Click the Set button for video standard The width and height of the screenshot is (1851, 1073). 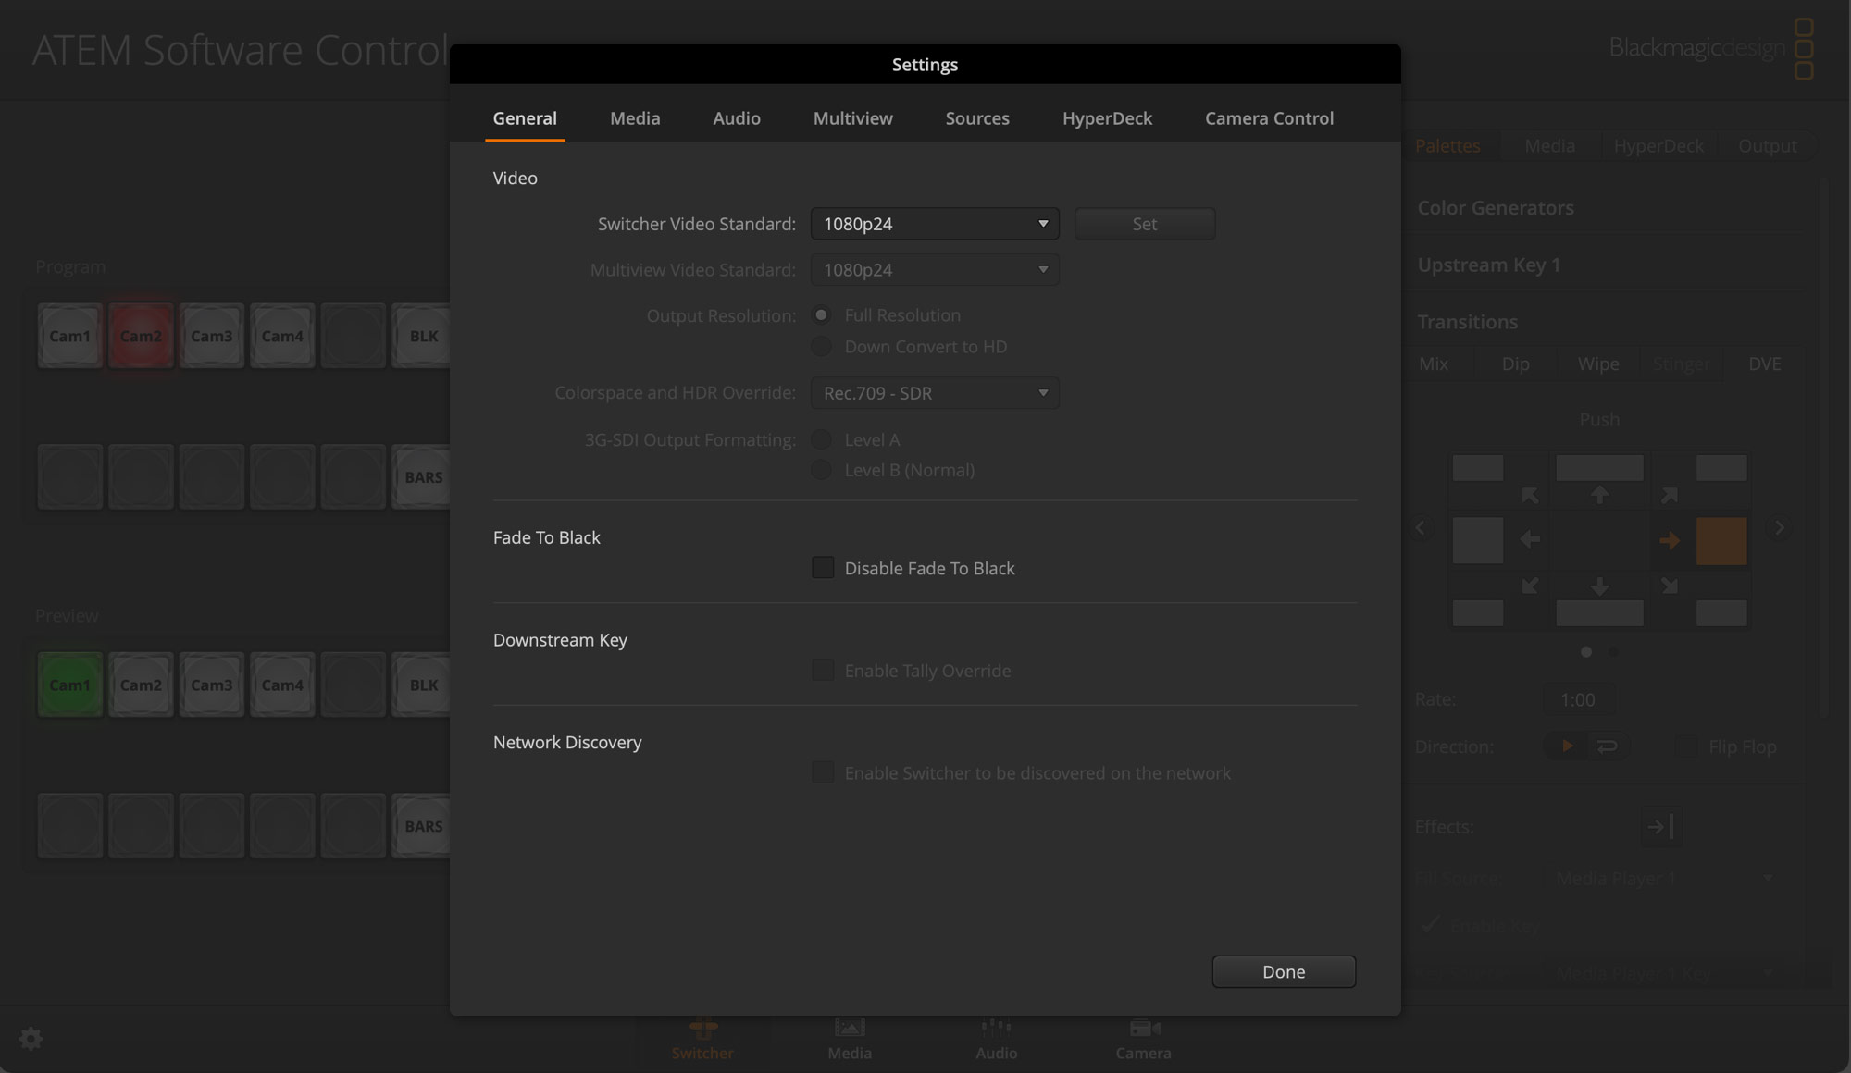[x=1145, y=223]
